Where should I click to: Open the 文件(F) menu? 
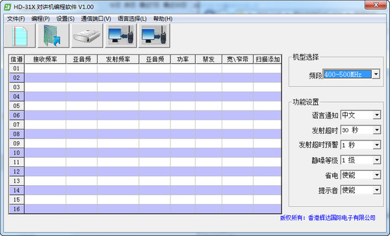[16, 19]
